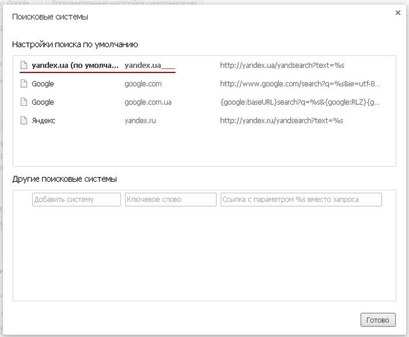Click page icon of yandex.ua default row
Image resolution: width=409 pixels, height=337 pixels.
pyautogui.click(x=24, y=65)
